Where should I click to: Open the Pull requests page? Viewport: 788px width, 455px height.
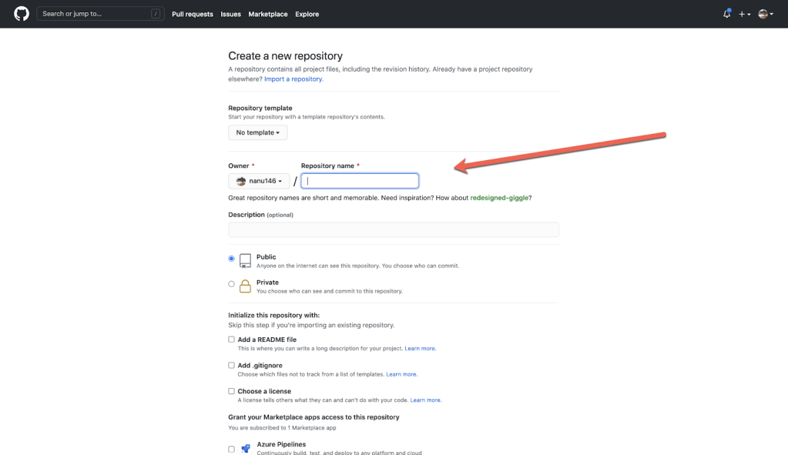point(192,14)
